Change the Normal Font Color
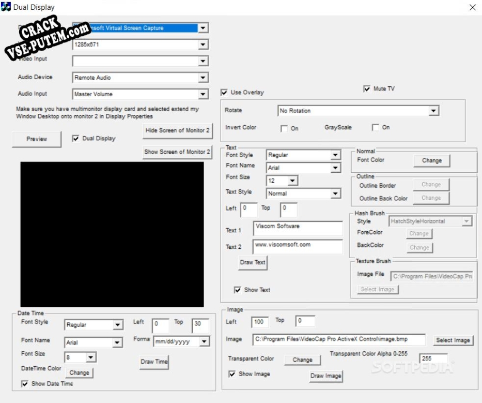 tap(431, 160)
